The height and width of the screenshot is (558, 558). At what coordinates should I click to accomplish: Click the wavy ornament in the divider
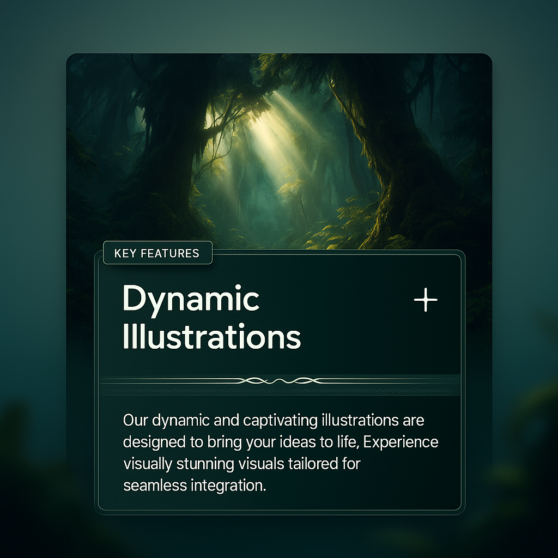(x=278, y=381)
